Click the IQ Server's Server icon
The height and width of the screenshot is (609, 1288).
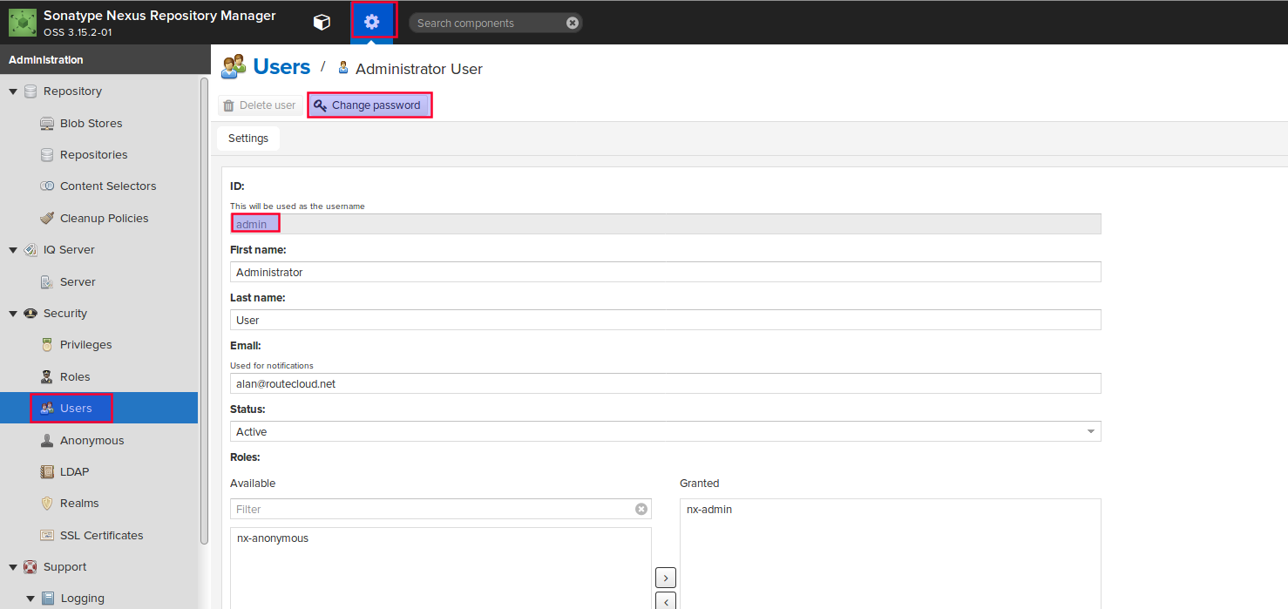click(x=47, y=282)
